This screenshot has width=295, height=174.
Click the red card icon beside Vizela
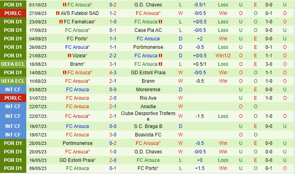70,56
